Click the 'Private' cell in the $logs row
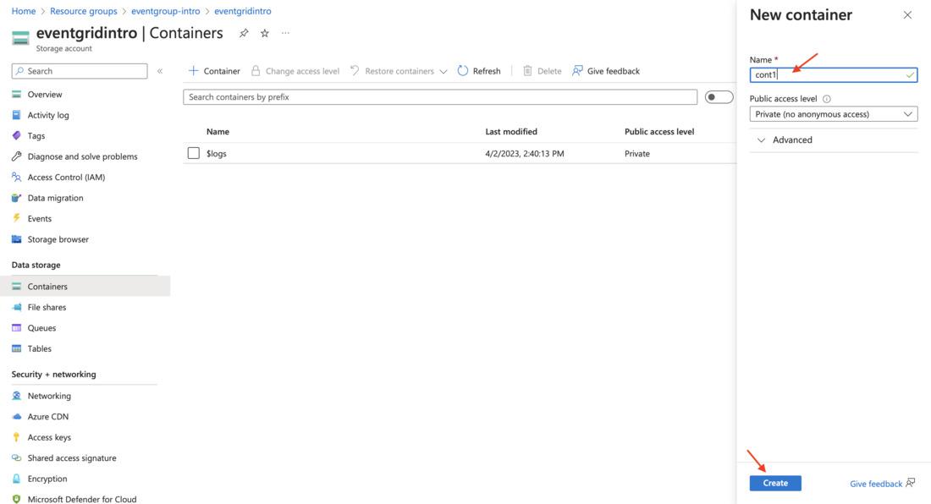The height and width of the screenshot is (504, 931). (637, 154)
